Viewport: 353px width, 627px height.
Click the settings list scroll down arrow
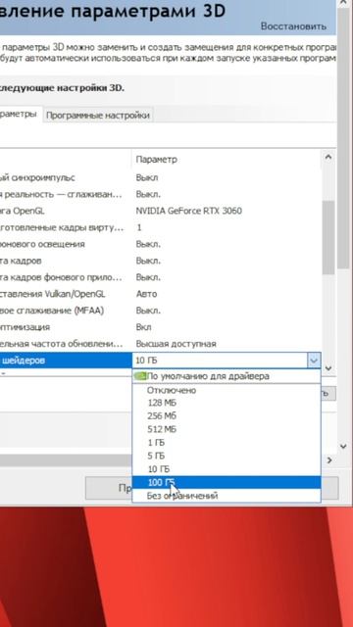coord(328,367)
